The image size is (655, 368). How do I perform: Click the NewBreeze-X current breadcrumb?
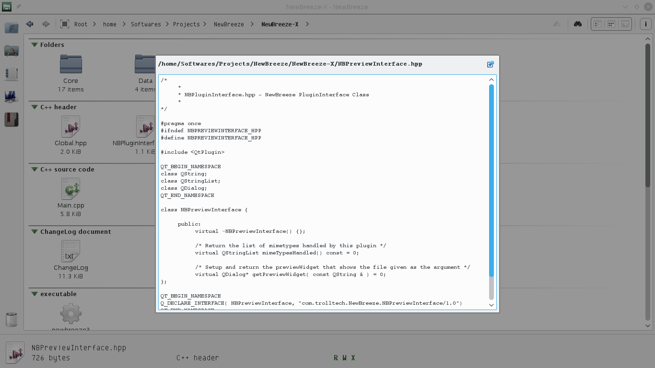(x=280, y=24)
